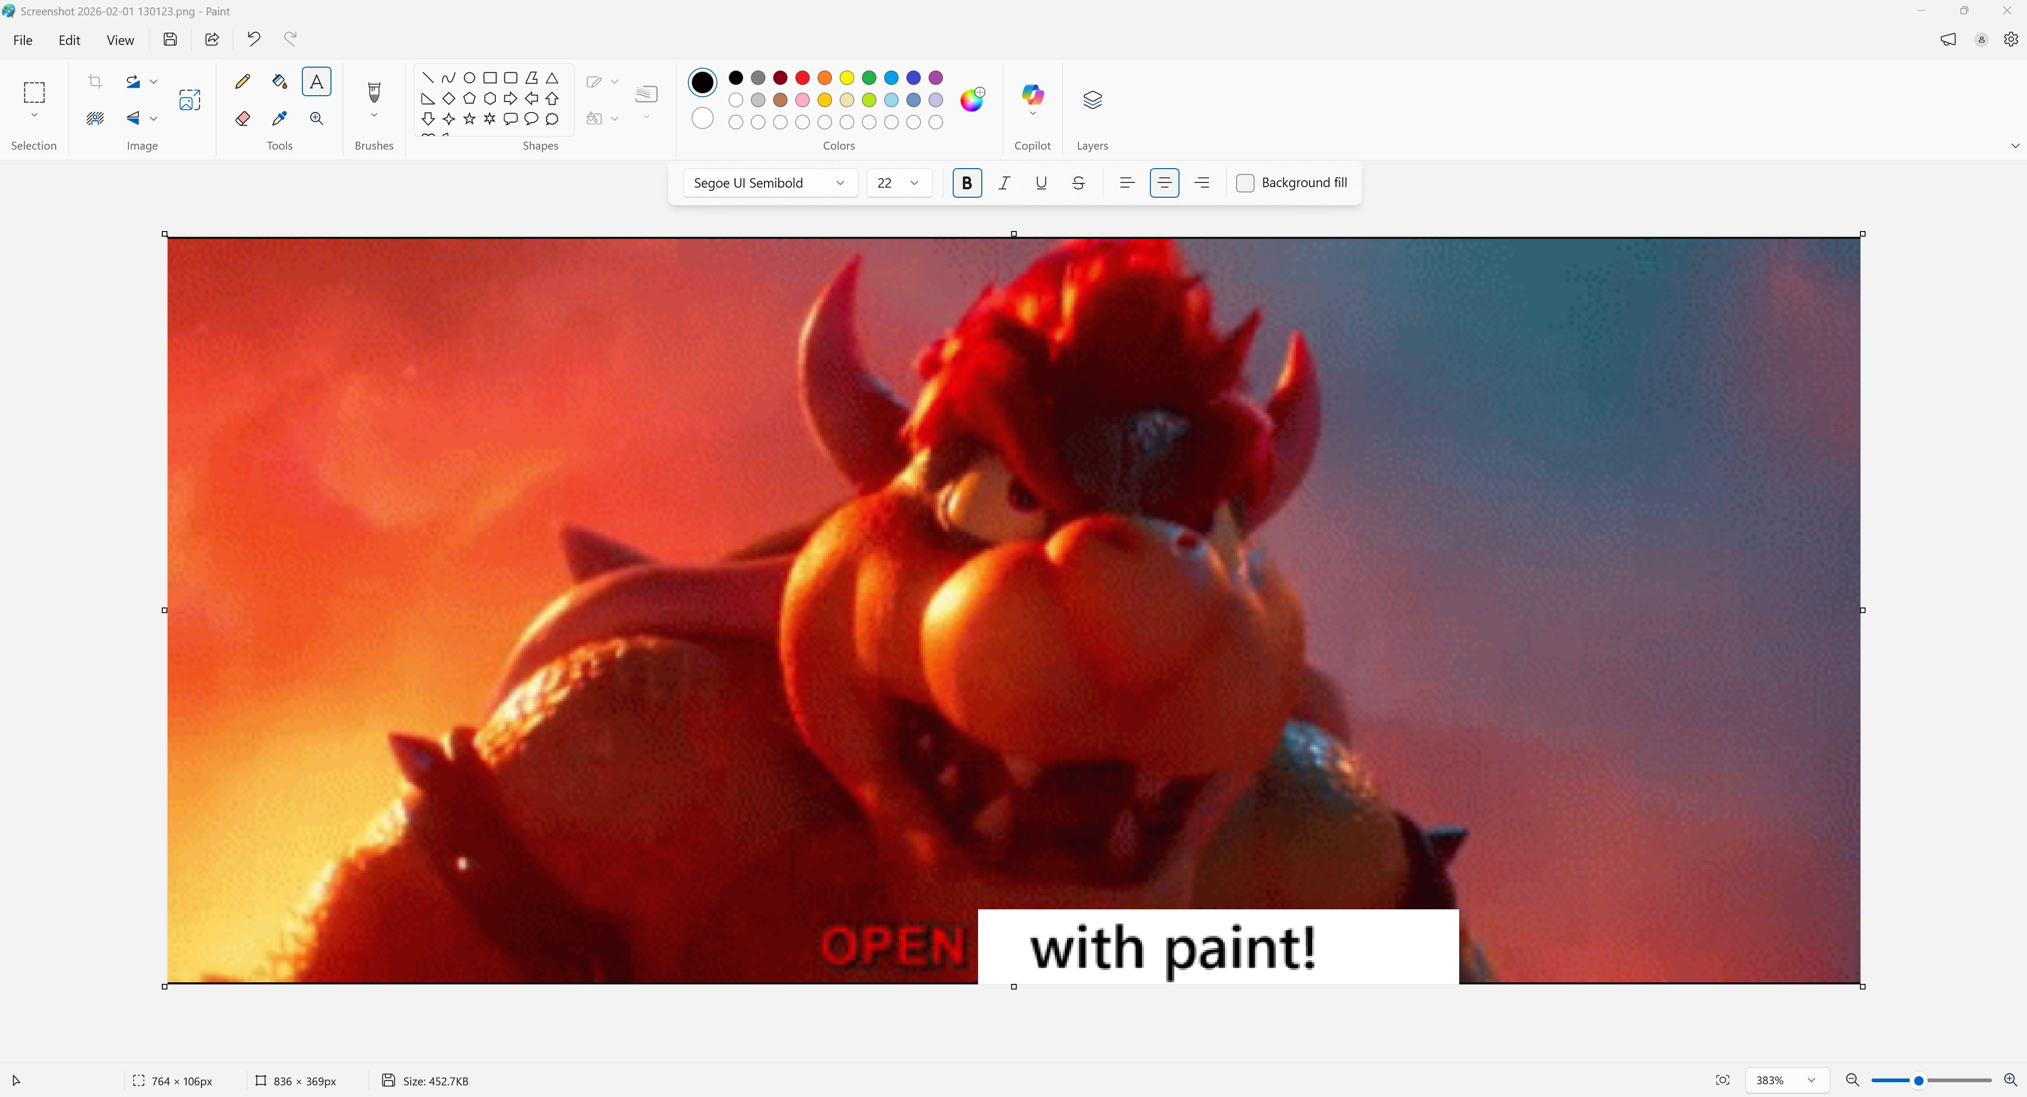Open Copilot menu

tap(1033, 100)
